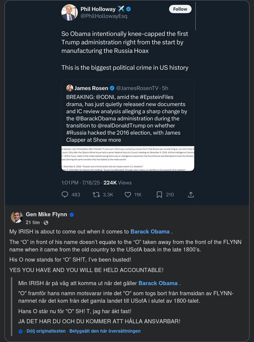Click the 21 tim post timestamp
The width and height of the screenshot is (254, 342).
33,222
